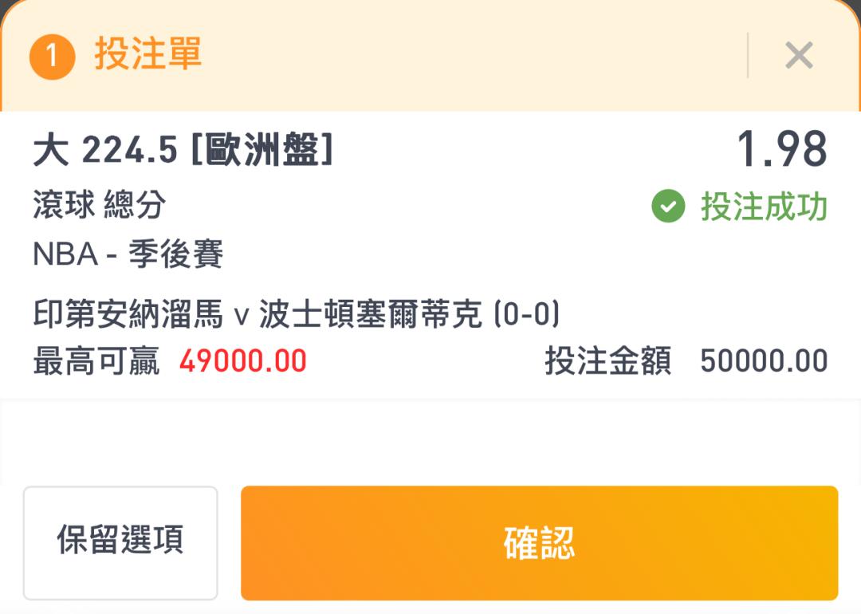The image size is (861, 614).
Task: Tap the 保留選項 keep selections button
Action: pos(120,542)
